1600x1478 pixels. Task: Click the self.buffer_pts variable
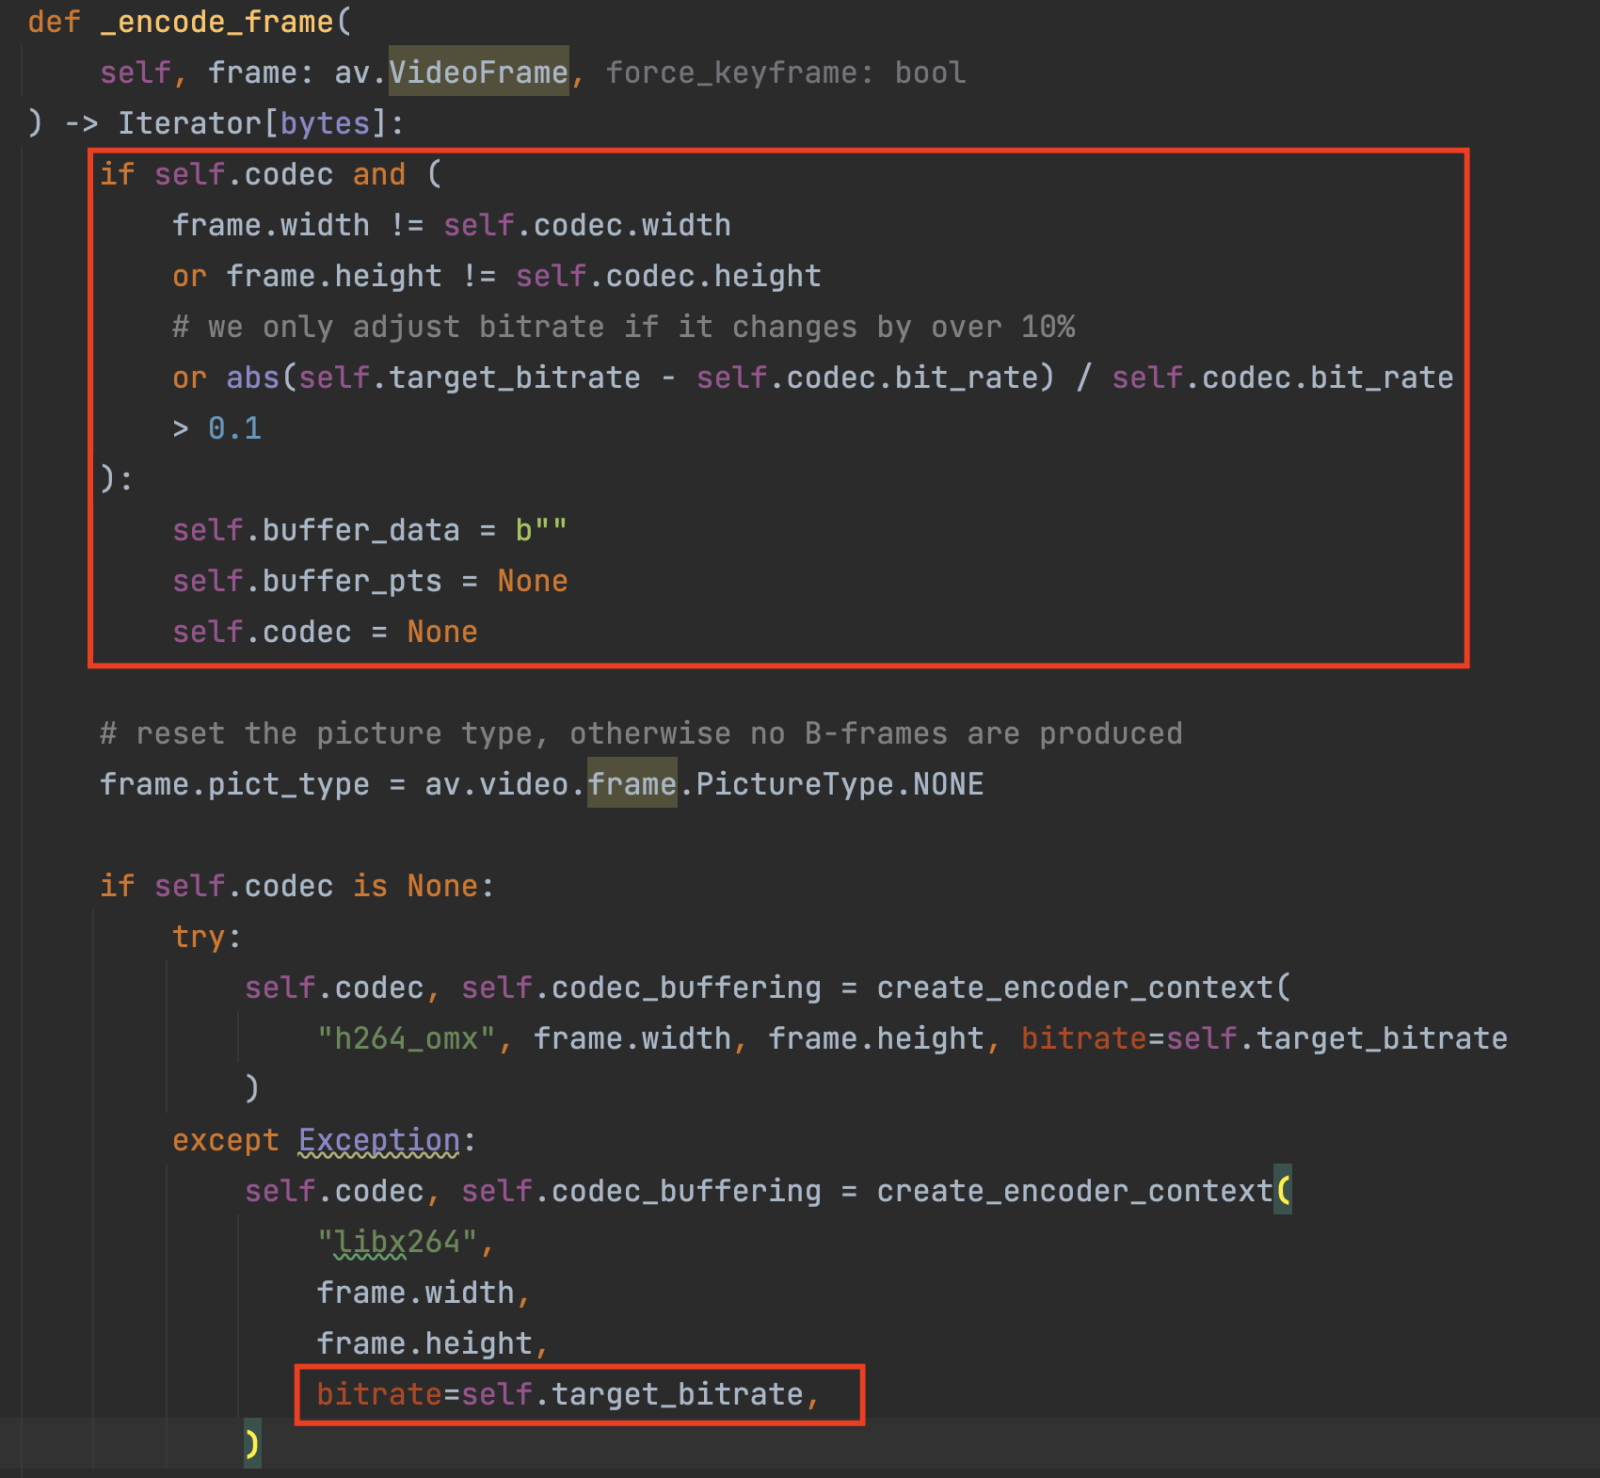[x=307, y=581]
